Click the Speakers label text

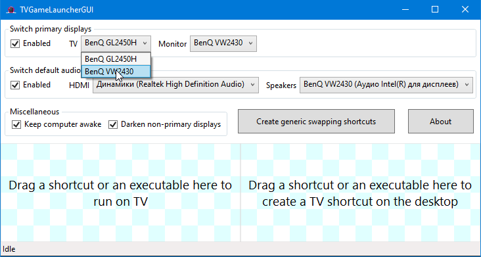pyautogui.click(x=281, y=85)
